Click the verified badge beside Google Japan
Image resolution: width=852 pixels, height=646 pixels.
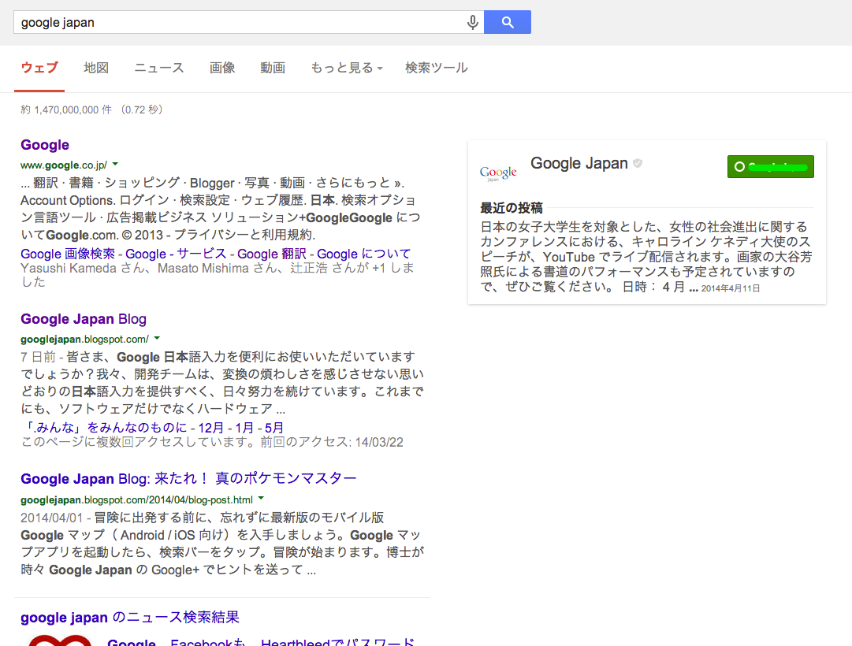[x=638, y=163]
